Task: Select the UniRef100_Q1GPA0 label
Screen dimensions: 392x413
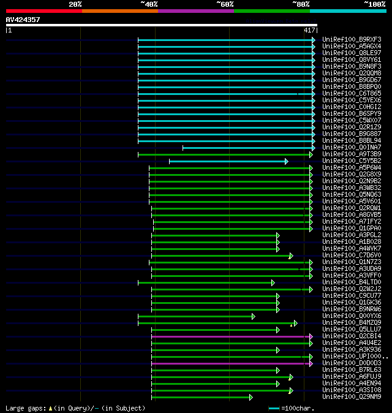Action: tap(352, 228)
